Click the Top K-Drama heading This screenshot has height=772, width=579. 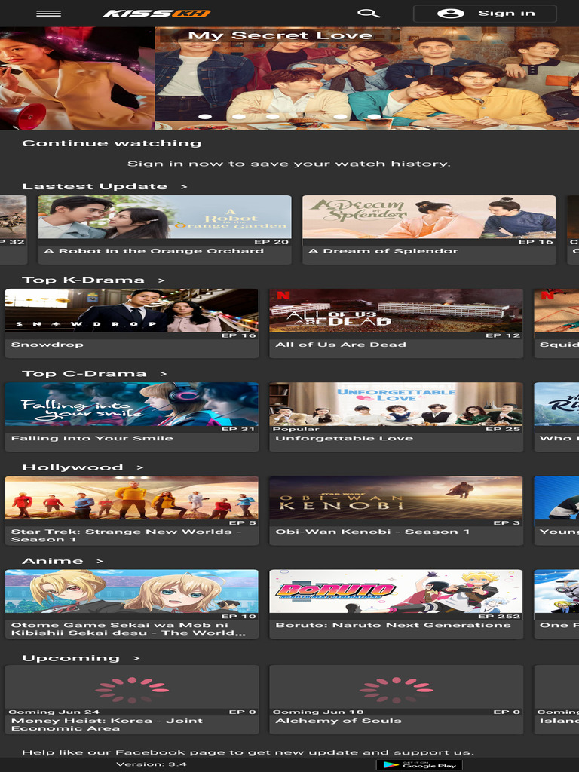tap(83, 280)
